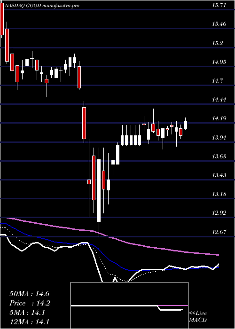This screenshot has width=235, height=329.
Task: Click the 13.94 price level label
Action: click(219, 137)
